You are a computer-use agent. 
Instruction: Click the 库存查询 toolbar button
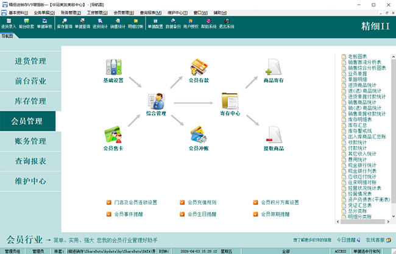pos(65,23)
